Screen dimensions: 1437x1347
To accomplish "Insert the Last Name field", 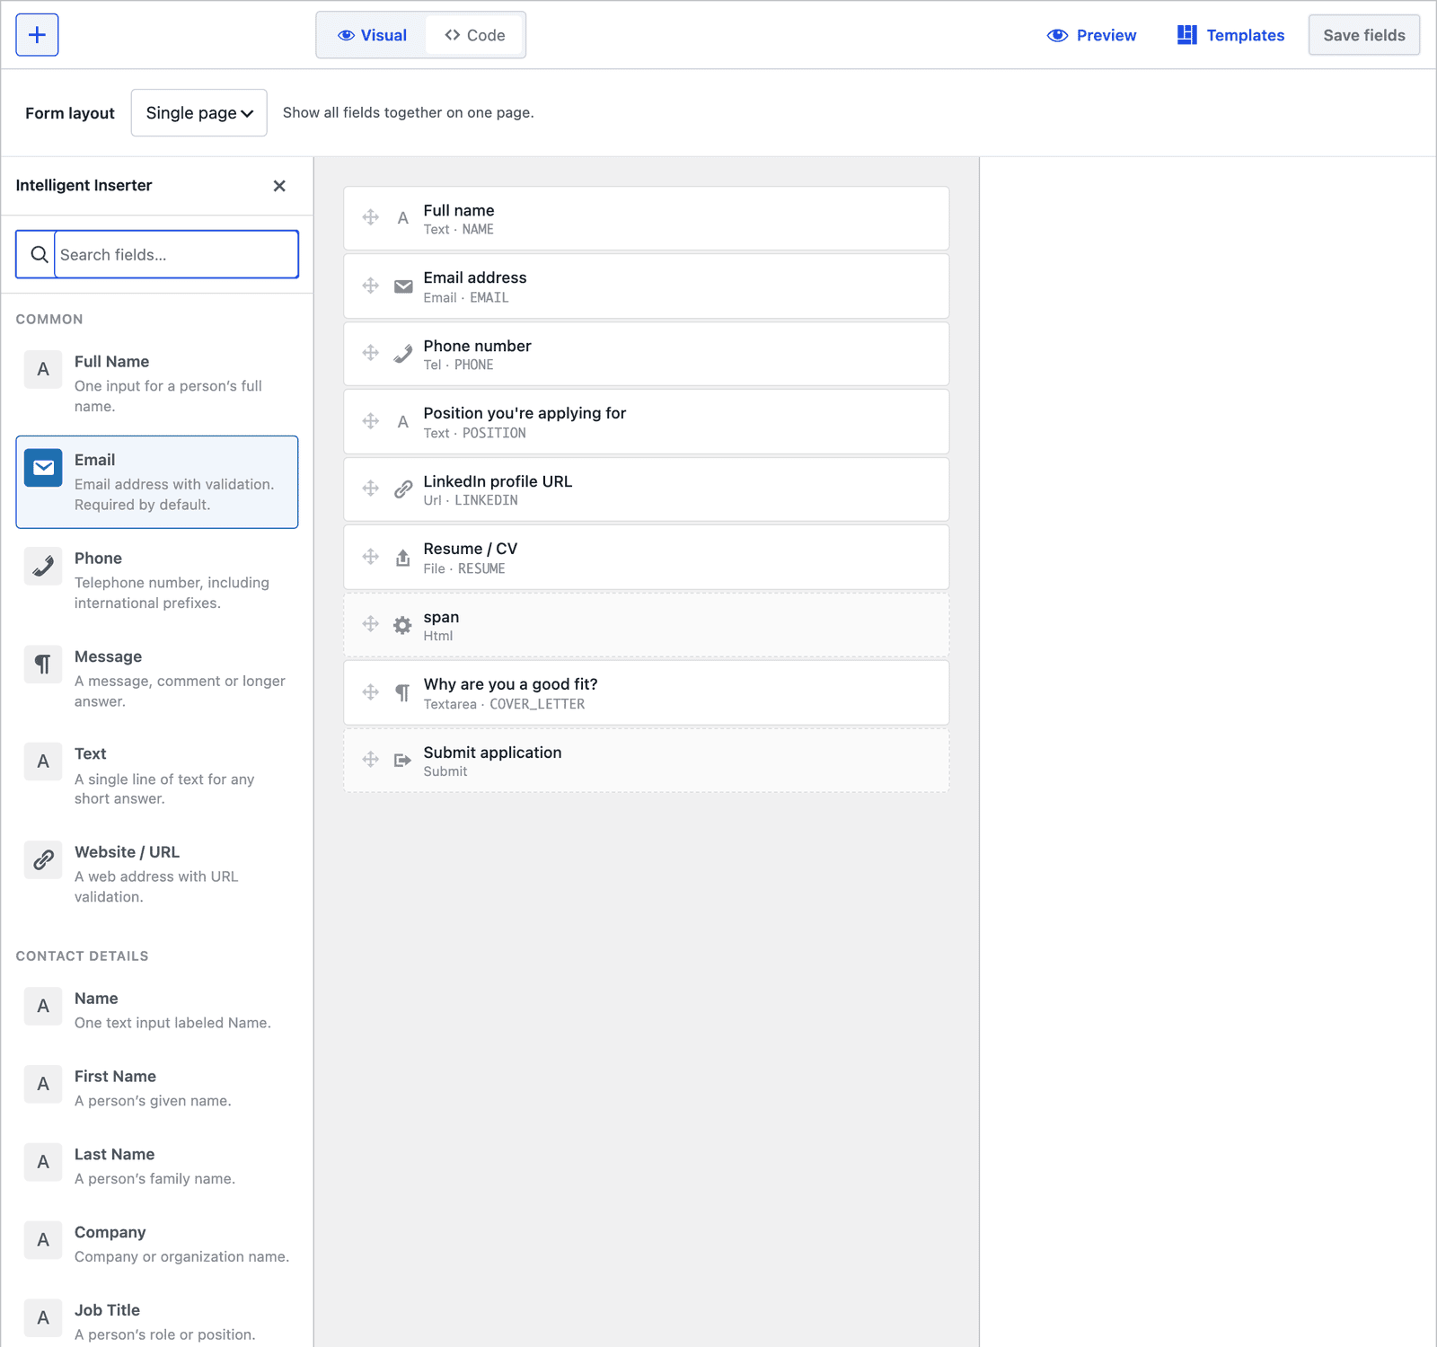I will (x=157, y=1166).
